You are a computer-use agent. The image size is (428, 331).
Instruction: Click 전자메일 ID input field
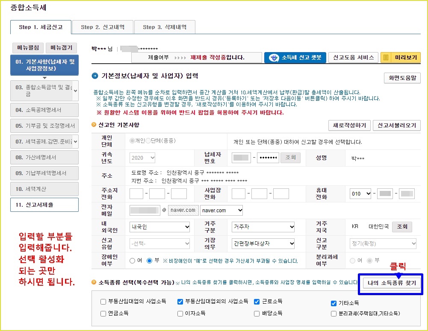tap(145, 210)
